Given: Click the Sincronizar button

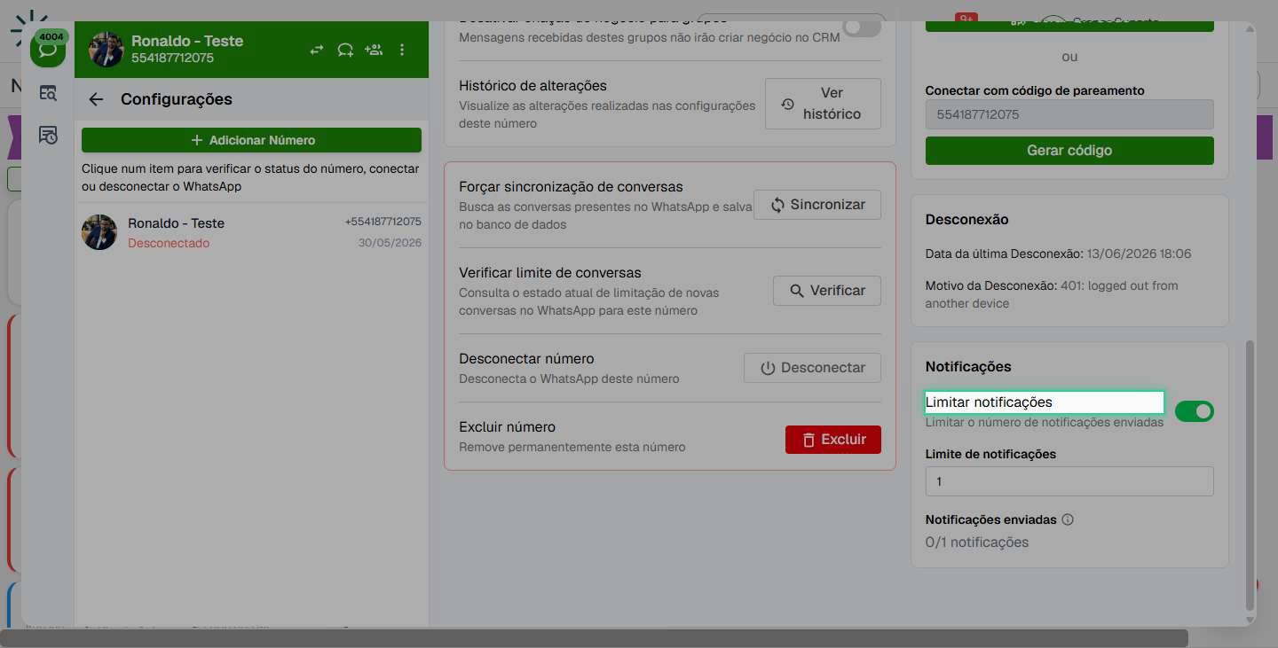Looking at the screenshot, I should 816,205.
